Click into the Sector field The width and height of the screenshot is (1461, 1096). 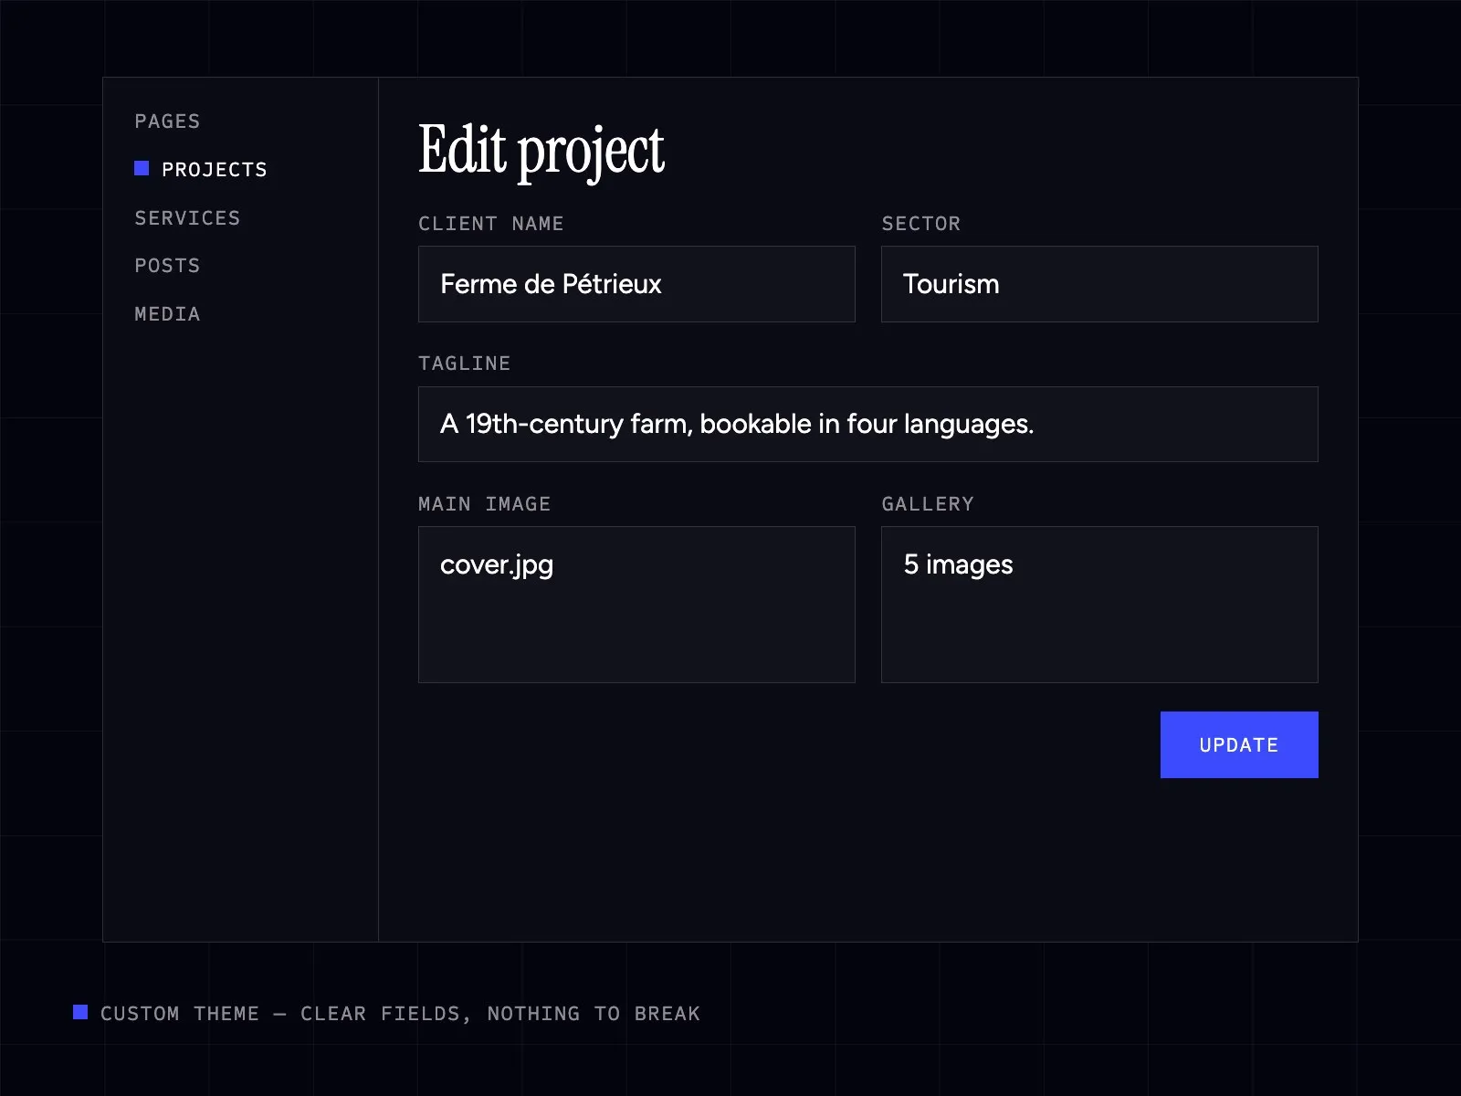click(1099, 284)
